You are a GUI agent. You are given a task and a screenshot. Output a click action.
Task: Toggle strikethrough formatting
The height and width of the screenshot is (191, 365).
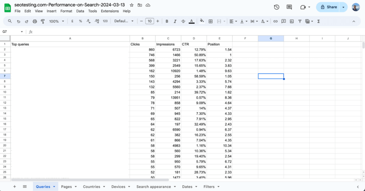(x=183, y=21)
